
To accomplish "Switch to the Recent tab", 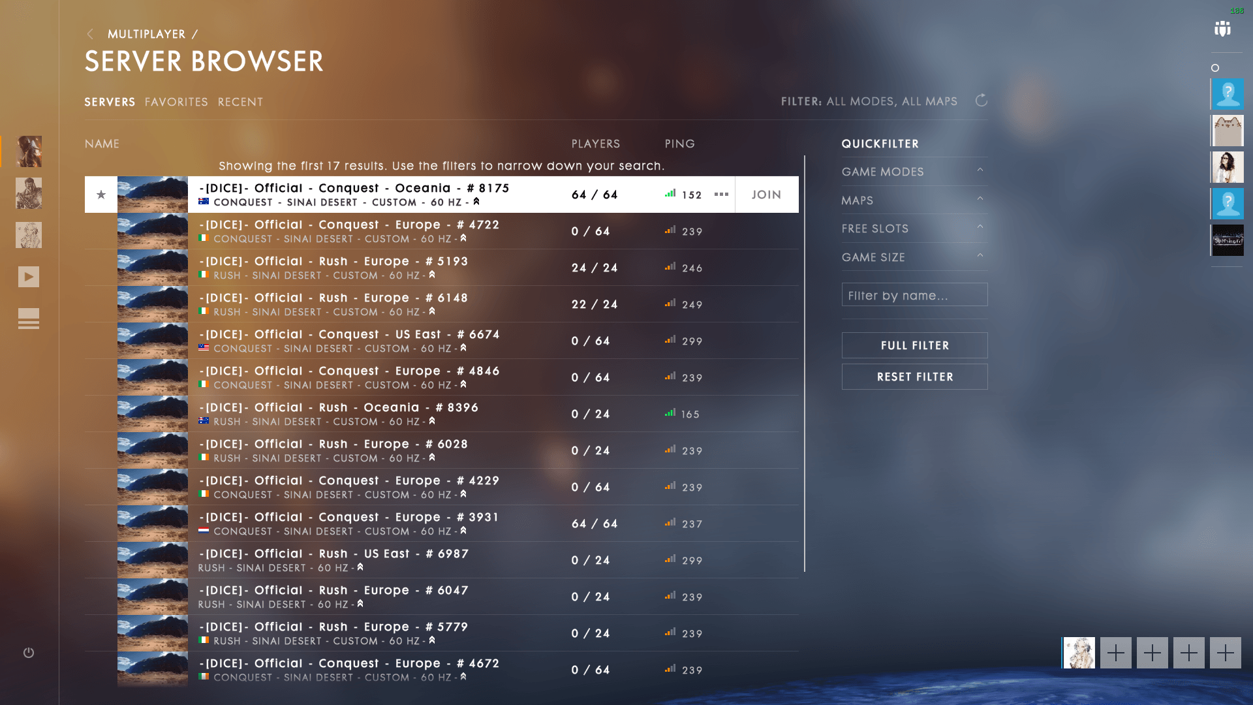I will pyautogui.click(x=240, y=102).
